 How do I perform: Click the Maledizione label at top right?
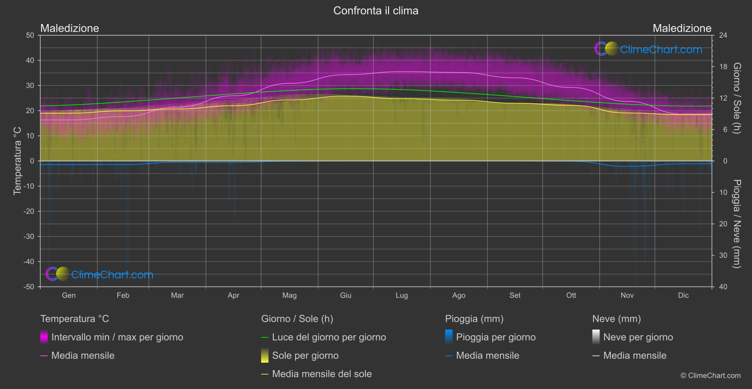coord(682,28)
